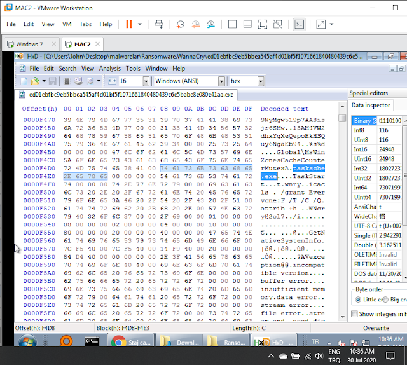407x365 pixels.
Task: Click the Windows 7 Start button
Action: click(27, 341)
